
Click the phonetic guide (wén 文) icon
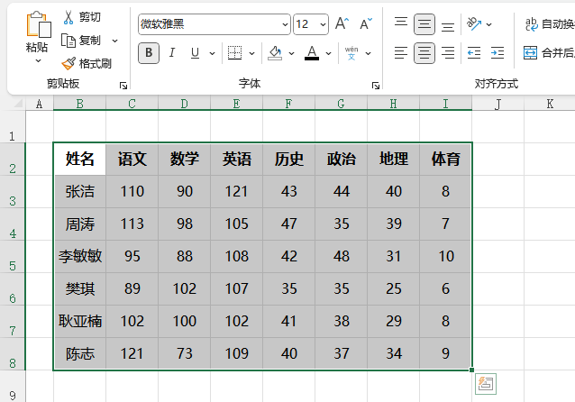[x=351, y=53]
